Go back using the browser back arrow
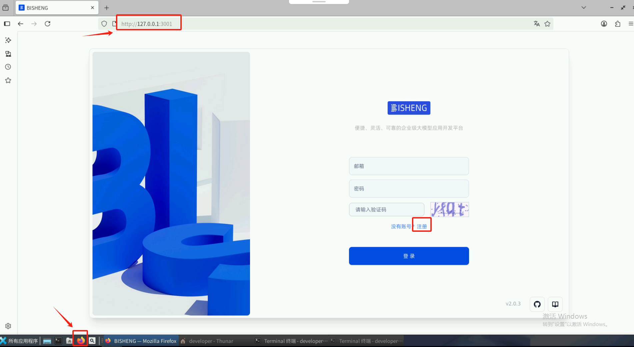Screen dimensions: 634x347 21,24
